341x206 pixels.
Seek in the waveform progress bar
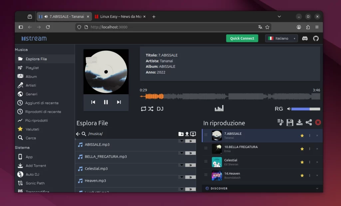click(230, 96)
